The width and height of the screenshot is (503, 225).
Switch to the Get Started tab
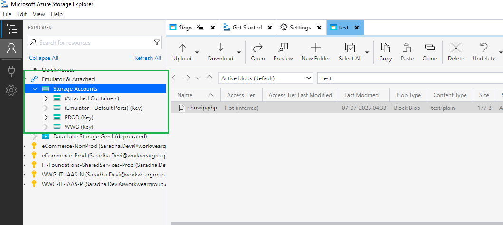click(x=247, y=27)
